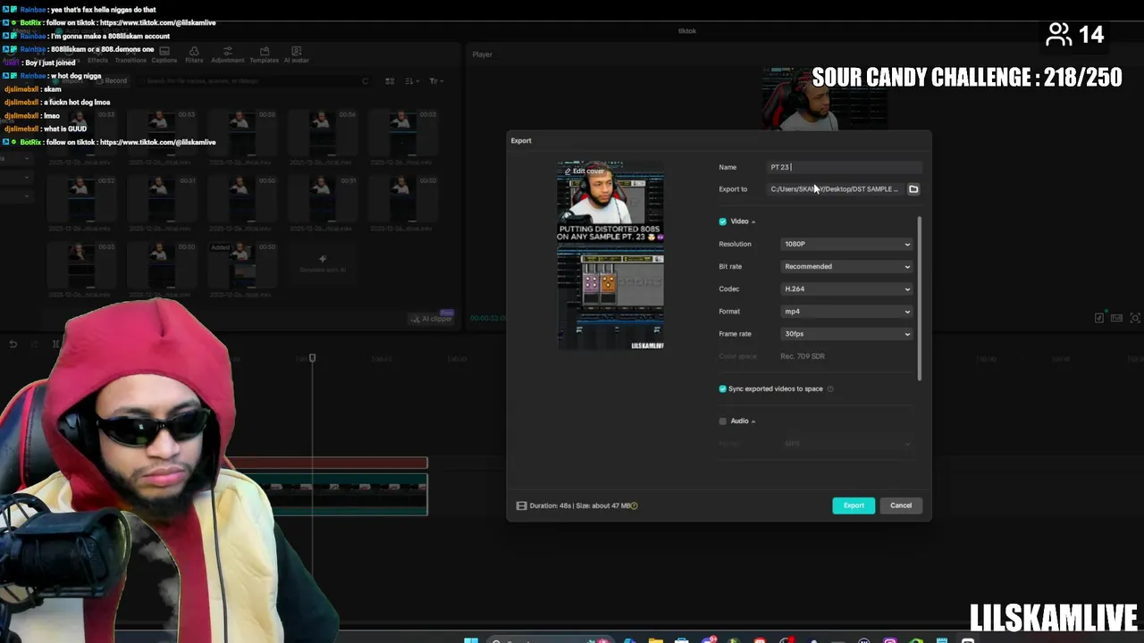Click refresh icon in media search bar
The width and height of the screenshot is (1144, 643).
(365, 81)
